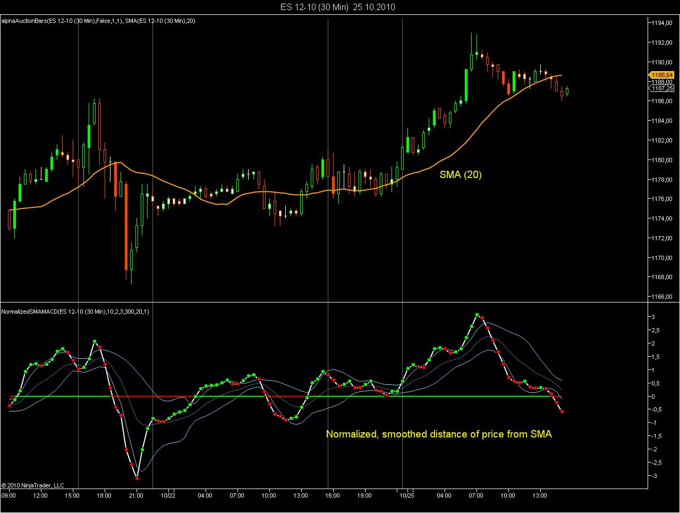Click the 0 value on indicator axis
The height and width of the screenshot is (513, 680).
click(x=654, y=397)
